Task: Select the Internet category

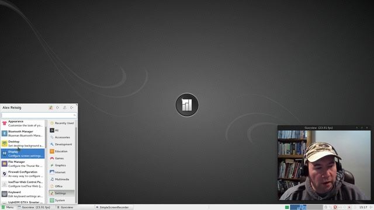Action: (62, 172)
